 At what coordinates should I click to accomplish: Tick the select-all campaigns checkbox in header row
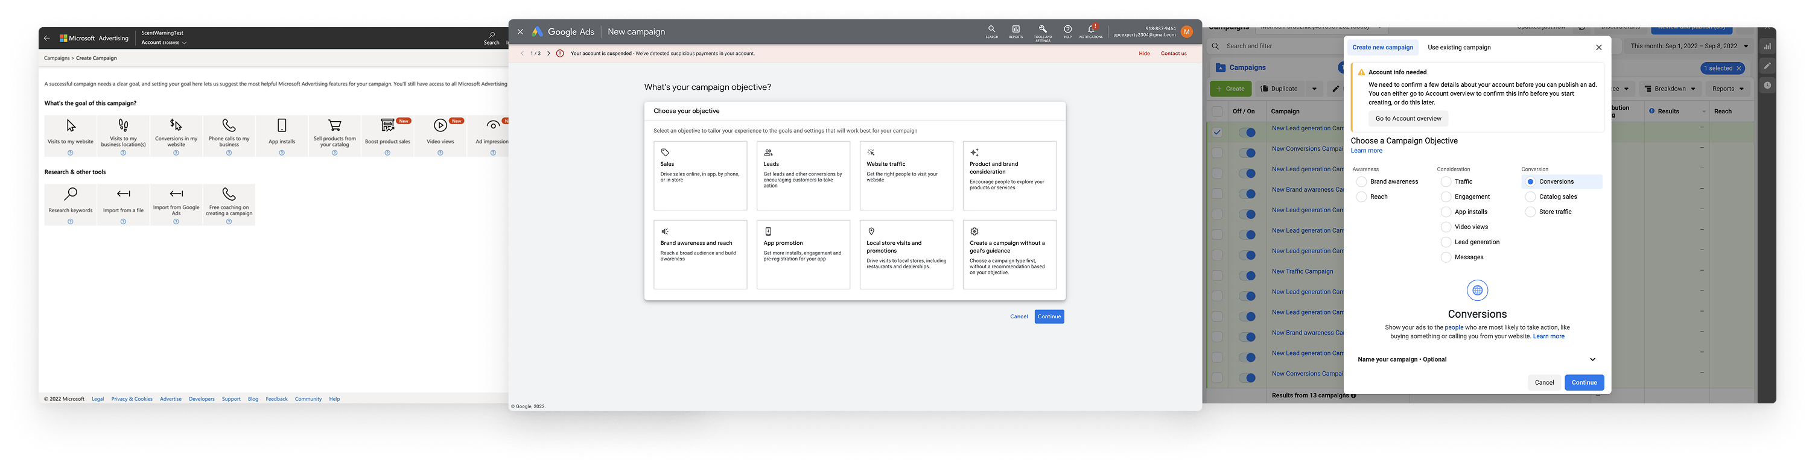[1217, 112]
